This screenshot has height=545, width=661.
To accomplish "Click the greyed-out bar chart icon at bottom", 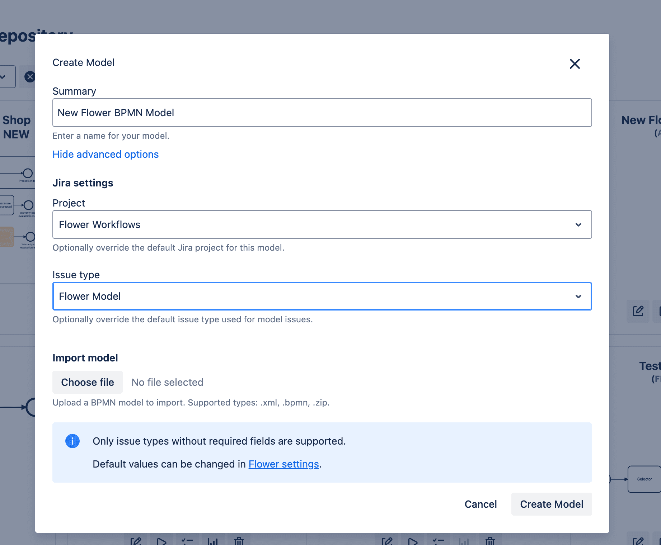I will click(x=464, y=541).
